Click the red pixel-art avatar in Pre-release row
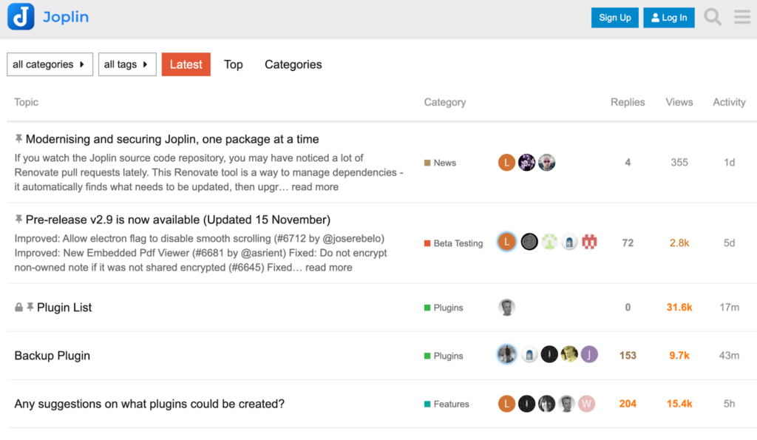 pos(589,242)
